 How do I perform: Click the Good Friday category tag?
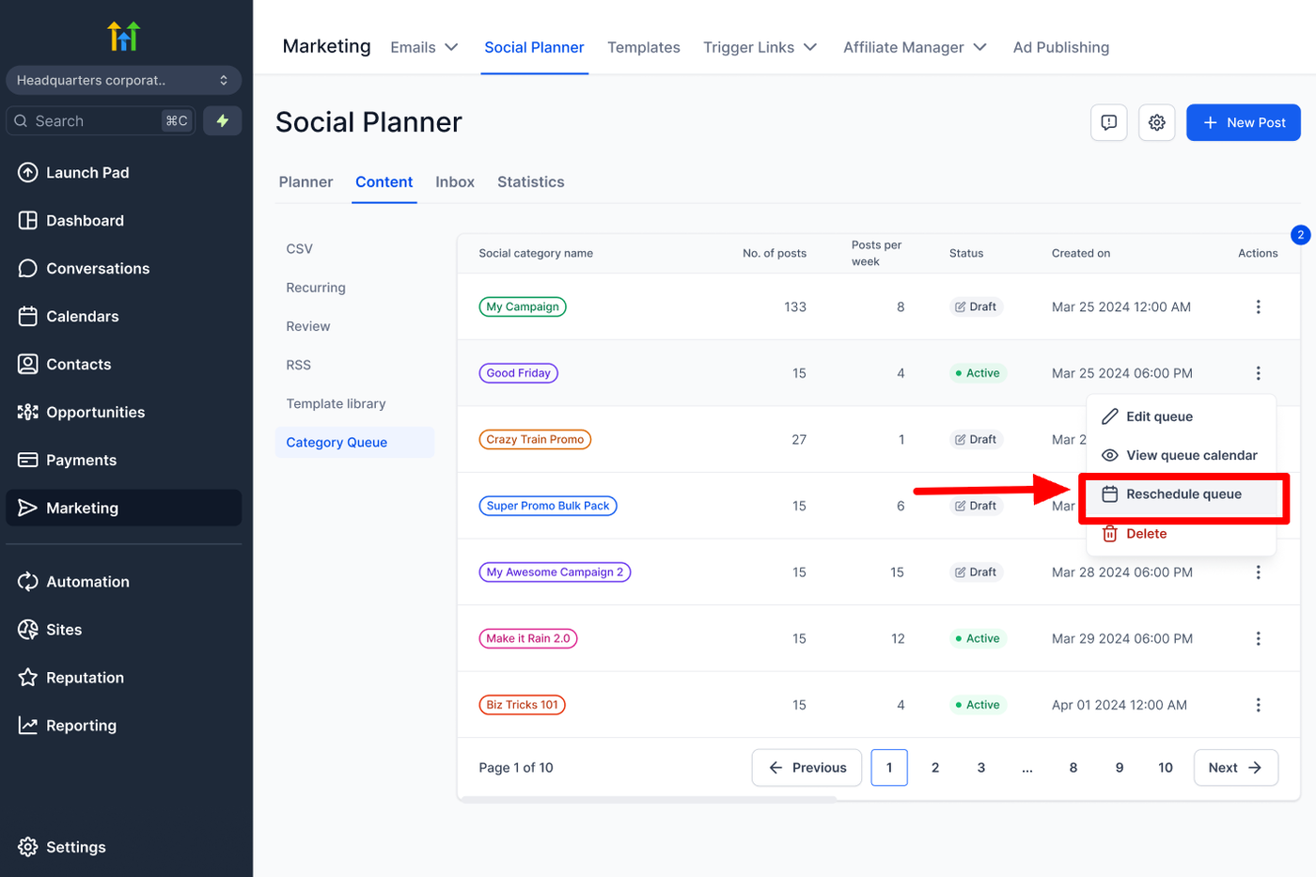point(518,373)
